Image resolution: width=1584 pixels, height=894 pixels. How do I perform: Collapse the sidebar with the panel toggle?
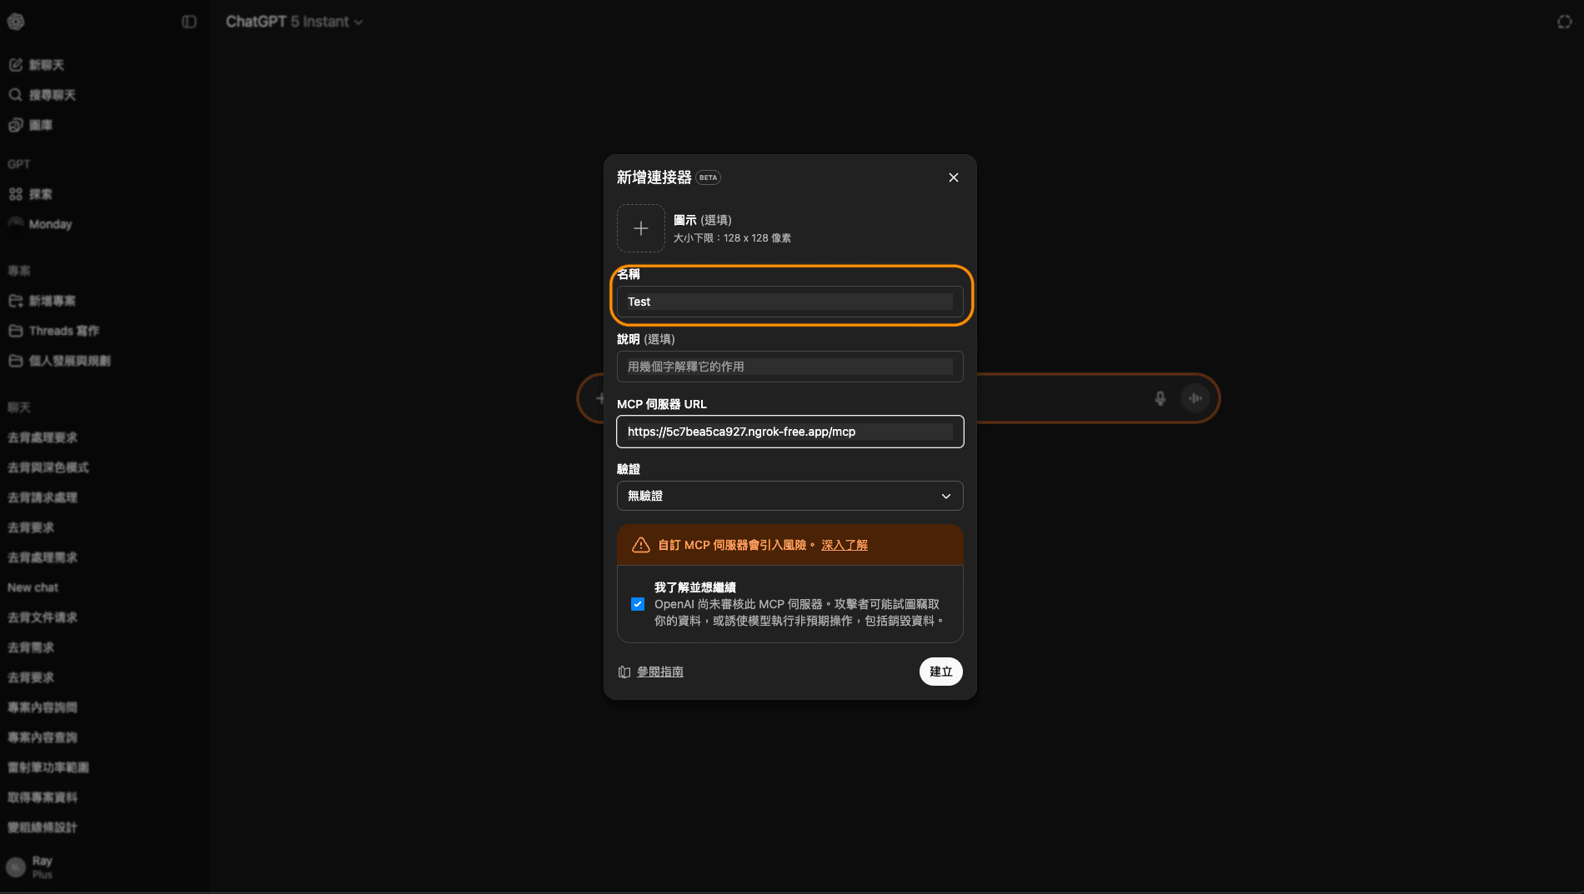188,22
